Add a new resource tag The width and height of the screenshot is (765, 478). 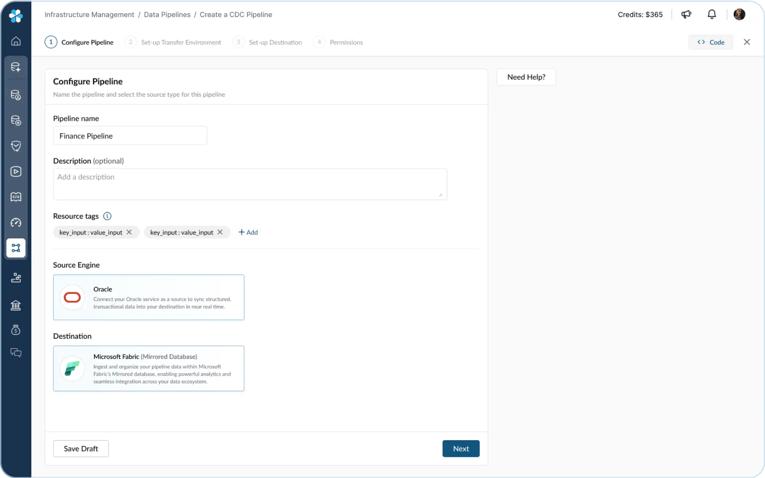(248, 232)
